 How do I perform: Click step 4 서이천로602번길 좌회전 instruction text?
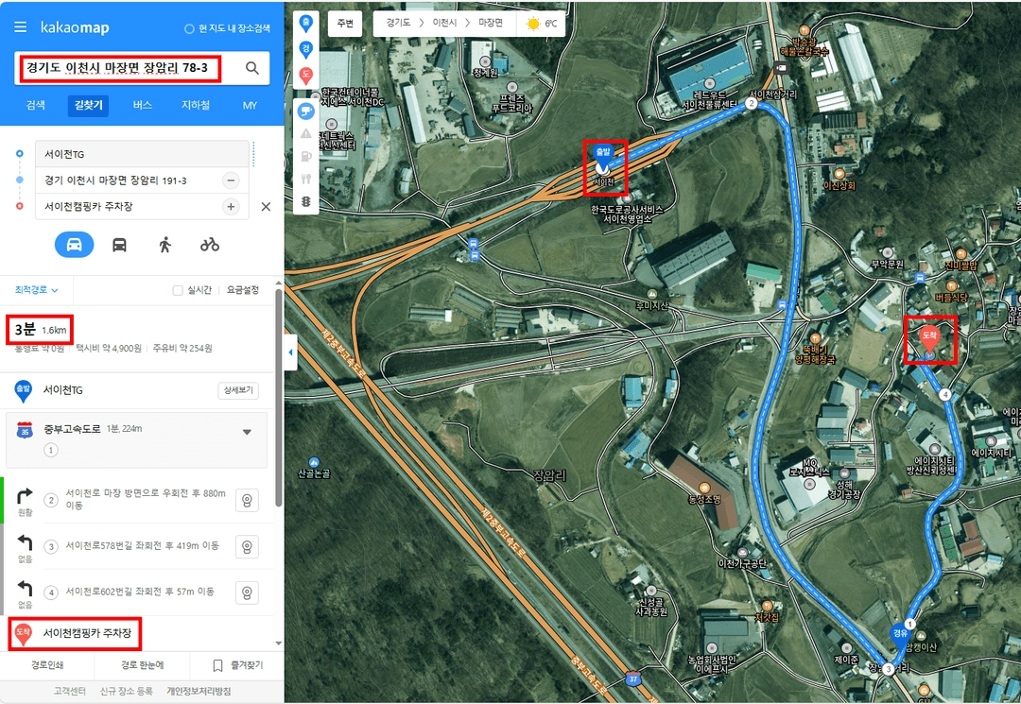coord(139,592)
